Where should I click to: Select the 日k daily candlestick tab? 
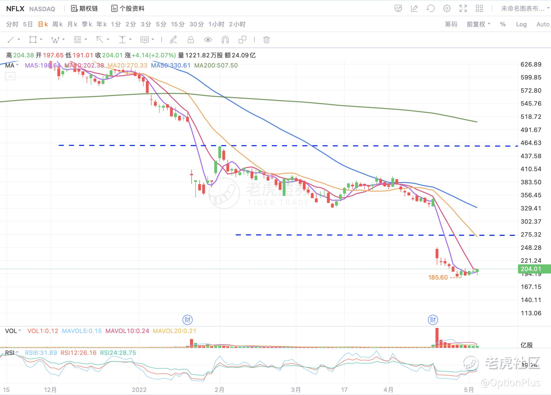click(x=43, y=24)
